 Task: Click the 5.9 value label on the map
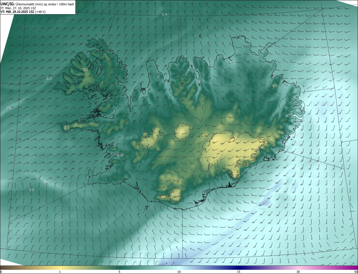[32, 190]
